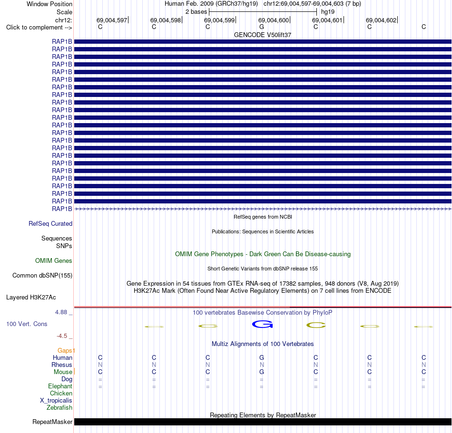Click the 69,004,600 position label
This screenshot has width=452, height=433.
[x=274, y=20]
